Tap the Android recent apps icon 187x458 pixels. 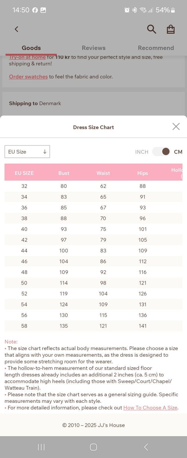41,447
